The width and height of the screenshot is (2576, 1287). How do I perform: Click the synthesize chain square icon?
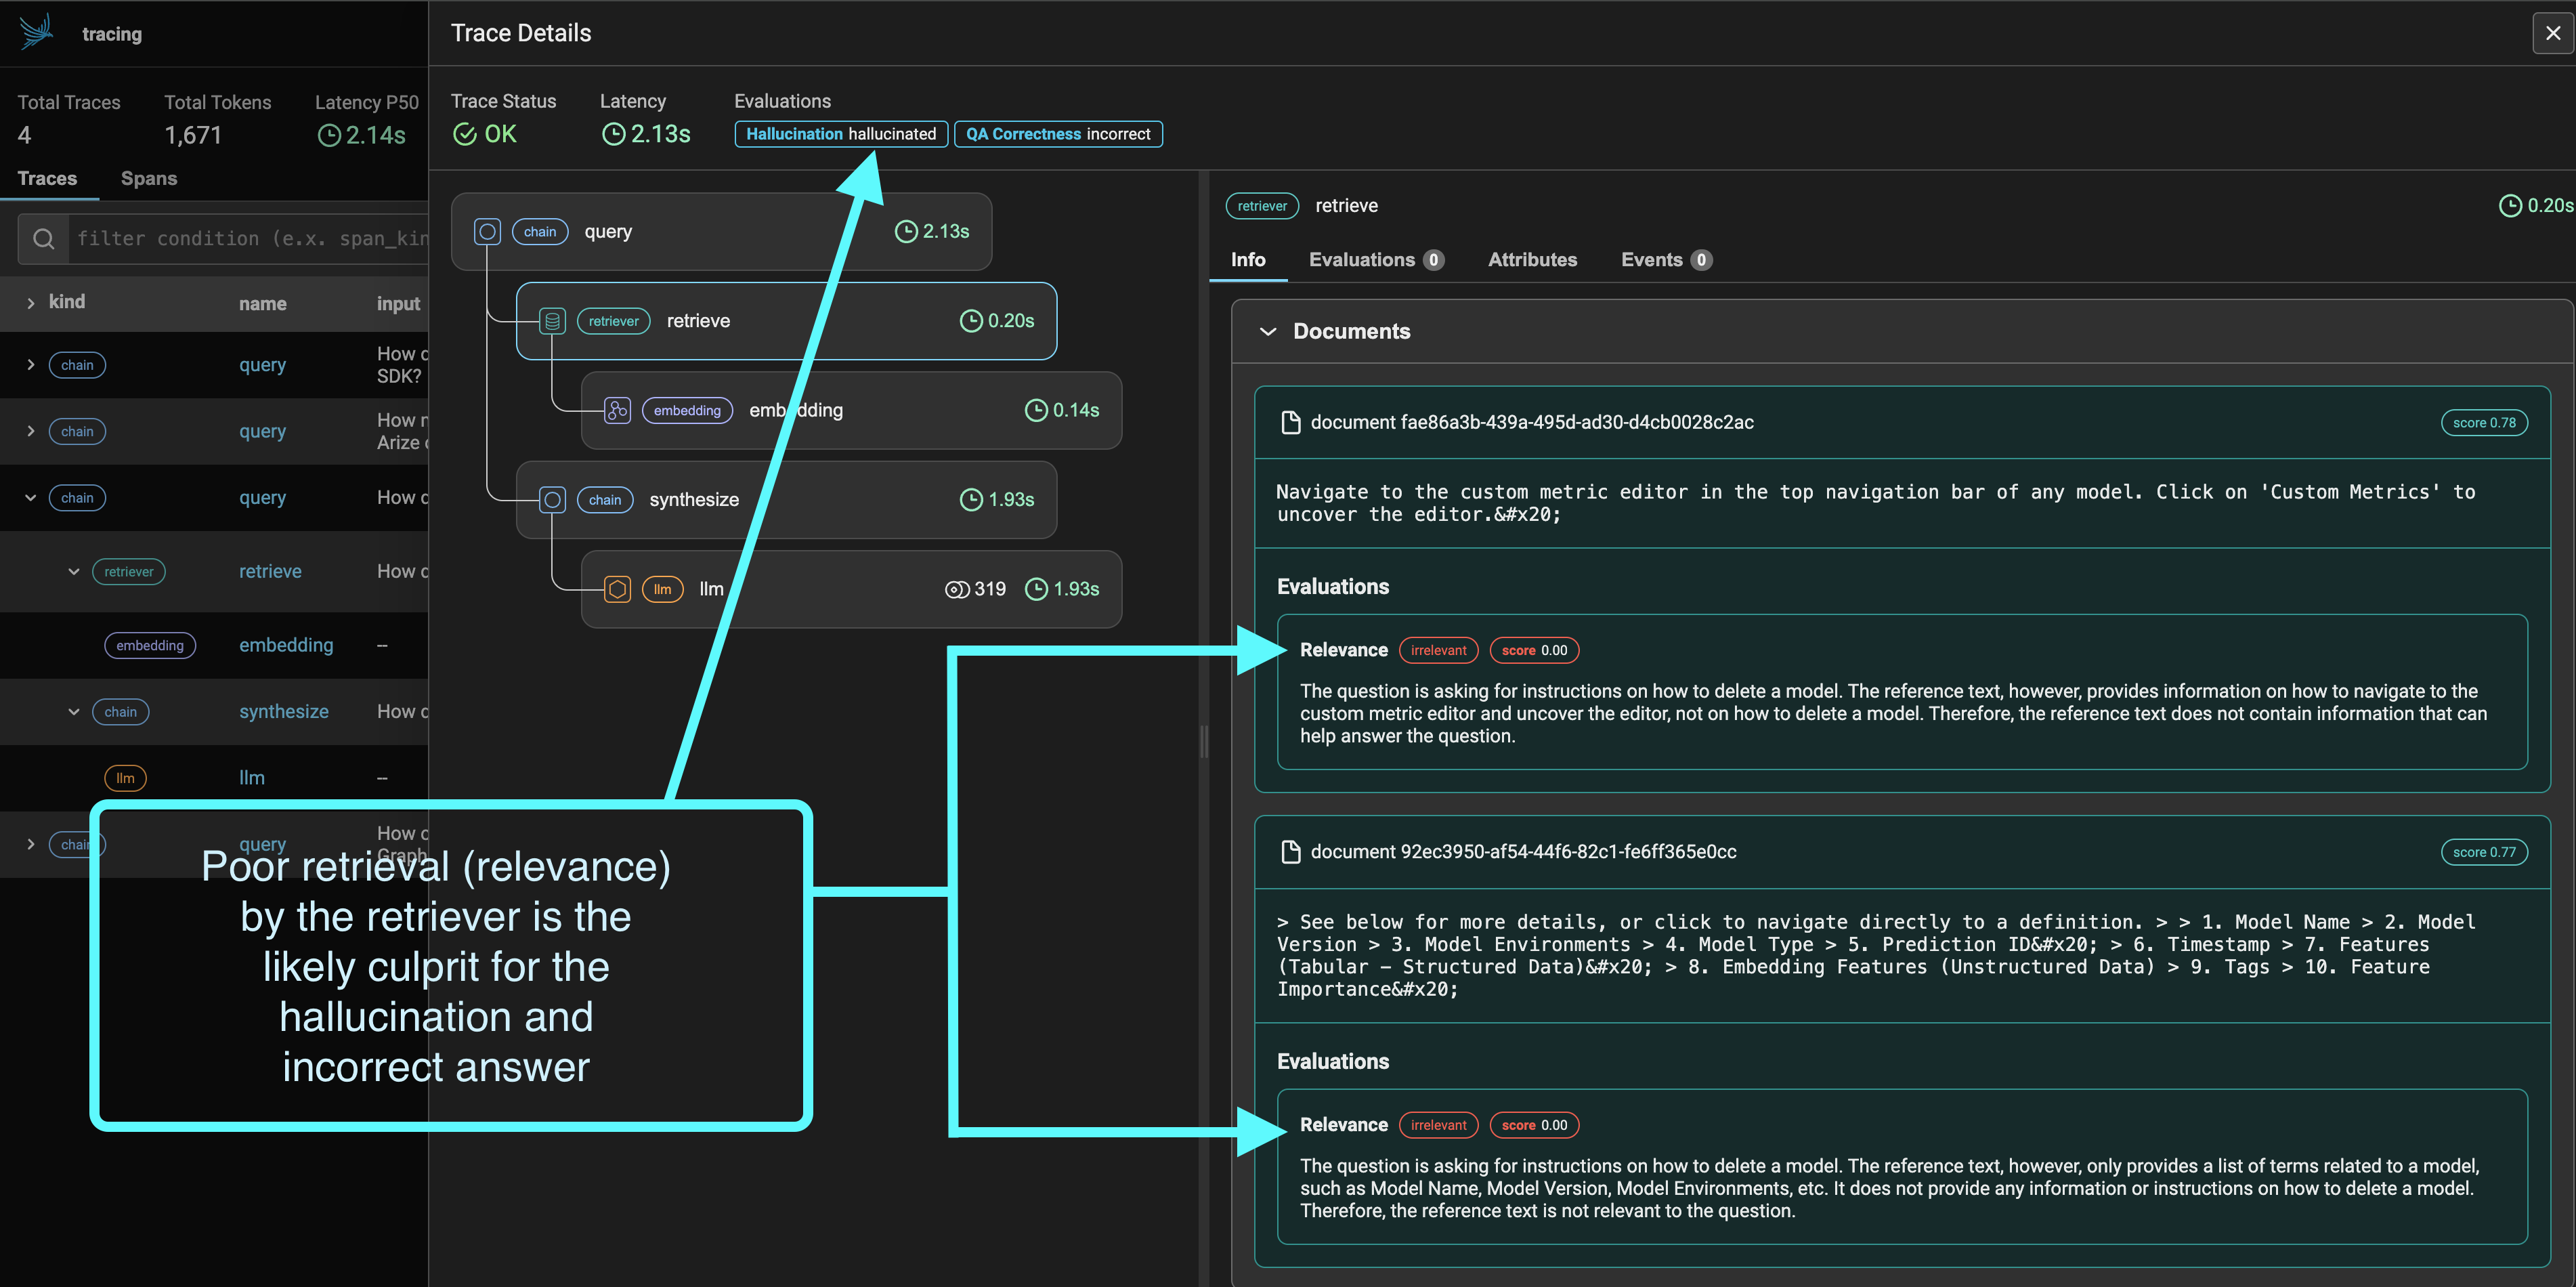click(x=552, y=500)
